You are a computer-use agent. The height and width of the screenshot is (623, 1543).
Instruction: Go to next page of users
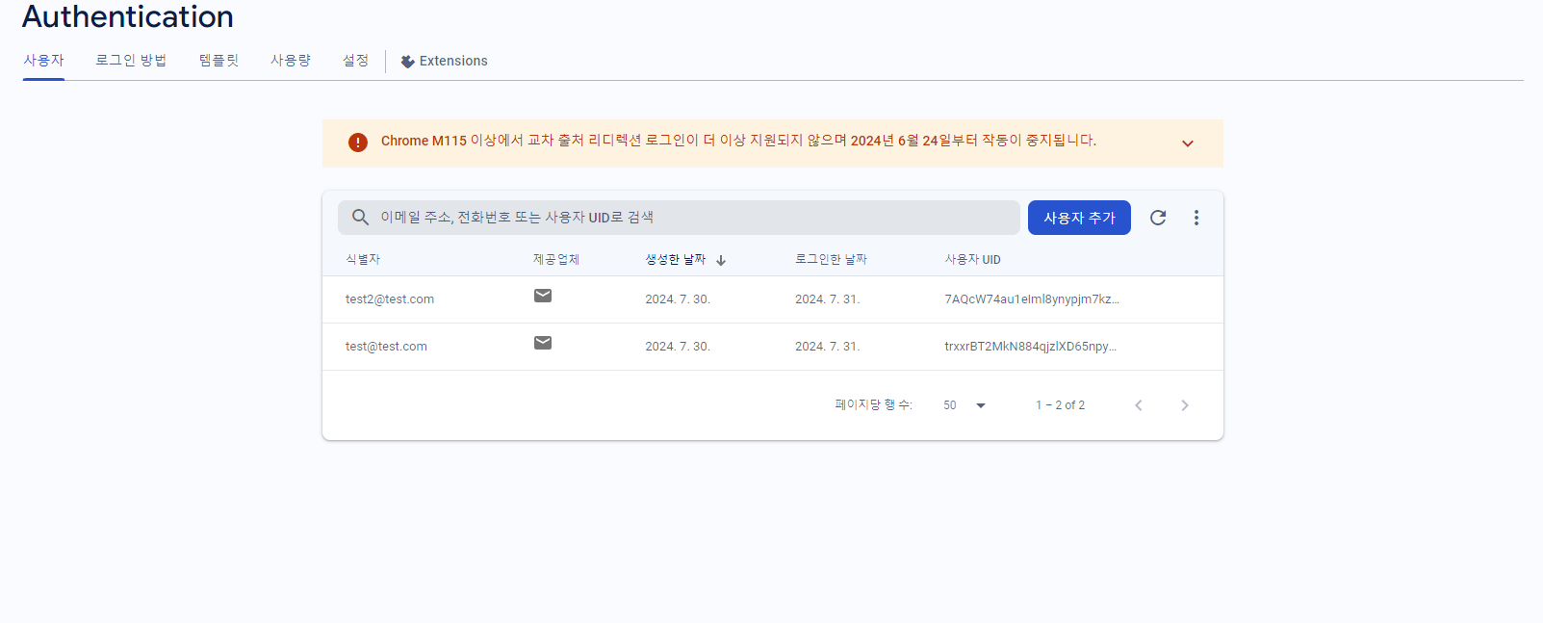[x=1185, y=405]
